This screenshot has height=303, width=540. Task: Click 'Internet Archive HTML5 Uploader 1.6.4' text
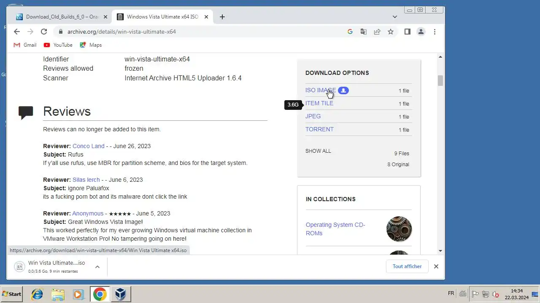pos(183,78)
